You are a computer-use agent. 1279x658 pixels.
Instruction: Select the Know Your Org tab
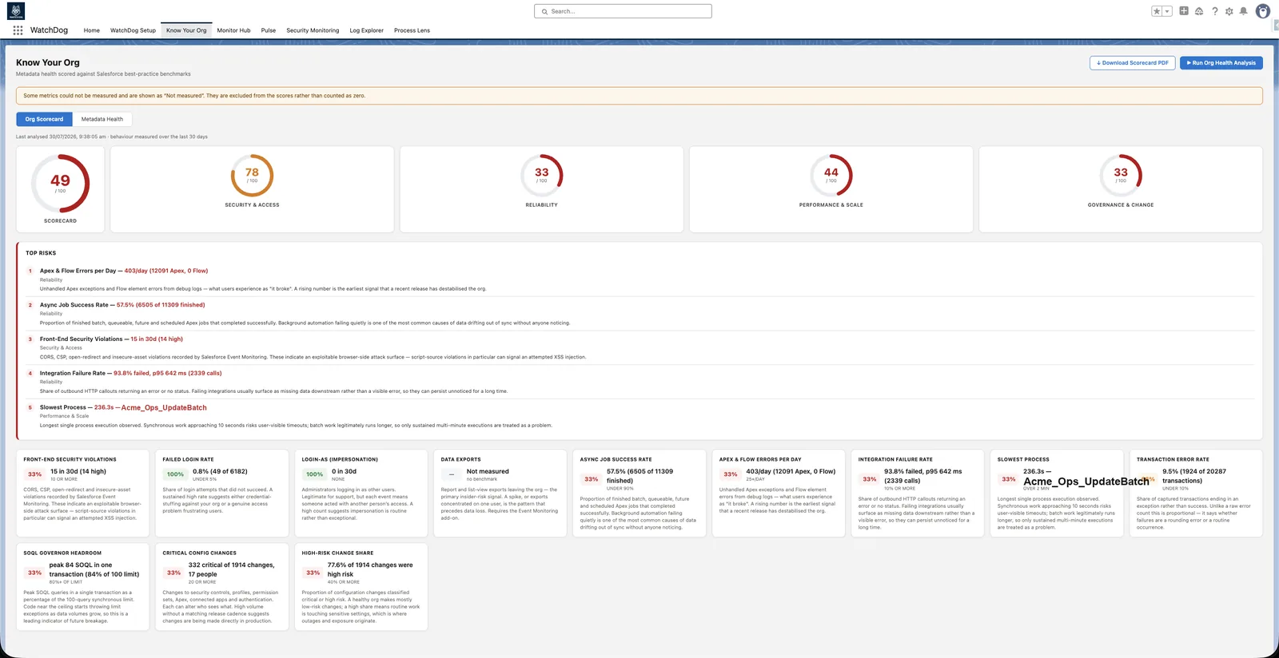(186, 30)
